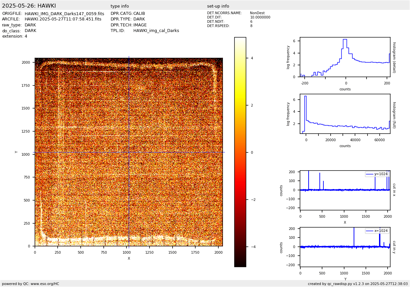Click the qc_rawdisp.py creation note in footer
410x287 pixels.
pyautogui.click(x=358, y=284)
